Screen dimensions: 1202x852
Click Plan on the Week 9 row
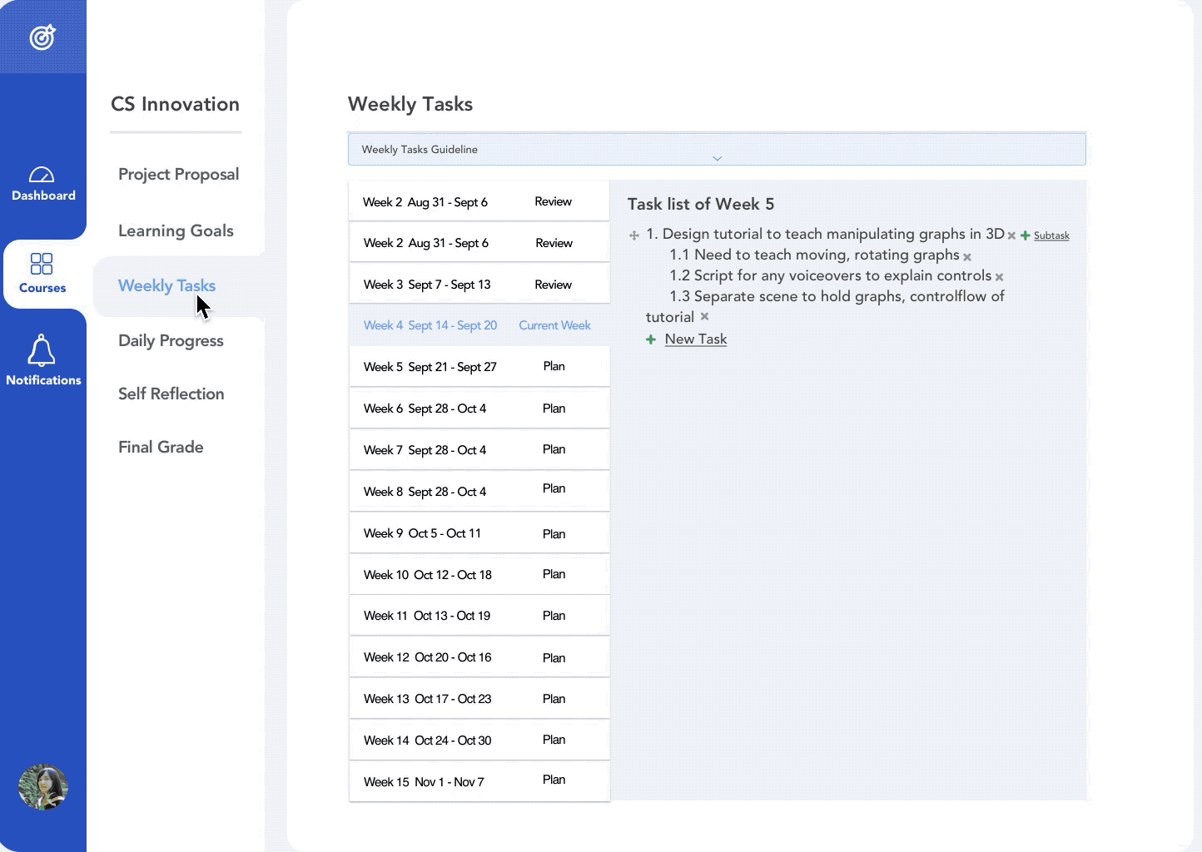point(554,534)
